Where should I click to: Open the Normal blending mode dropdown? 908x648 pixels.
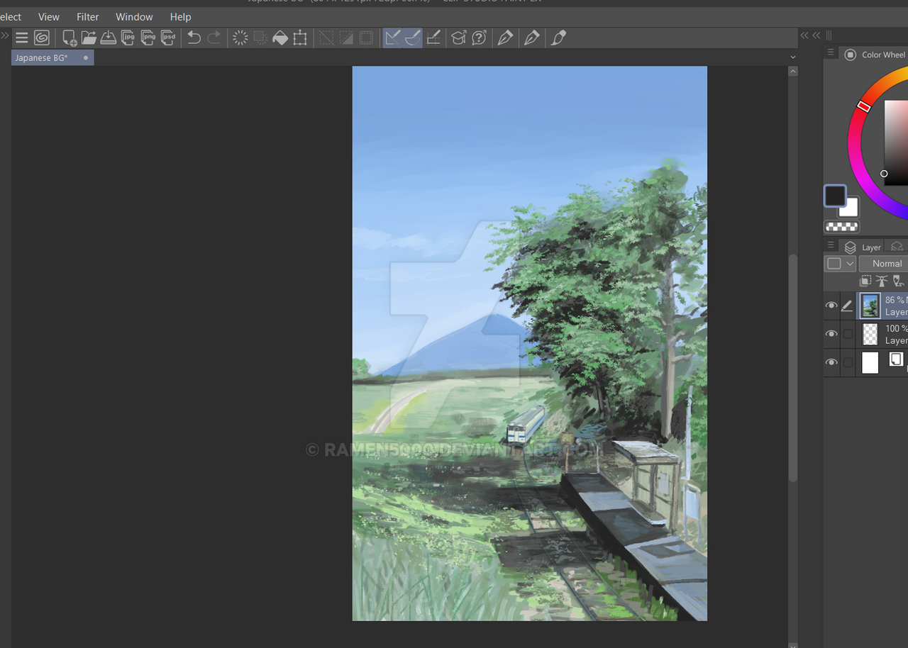click(x=883, y=264)
